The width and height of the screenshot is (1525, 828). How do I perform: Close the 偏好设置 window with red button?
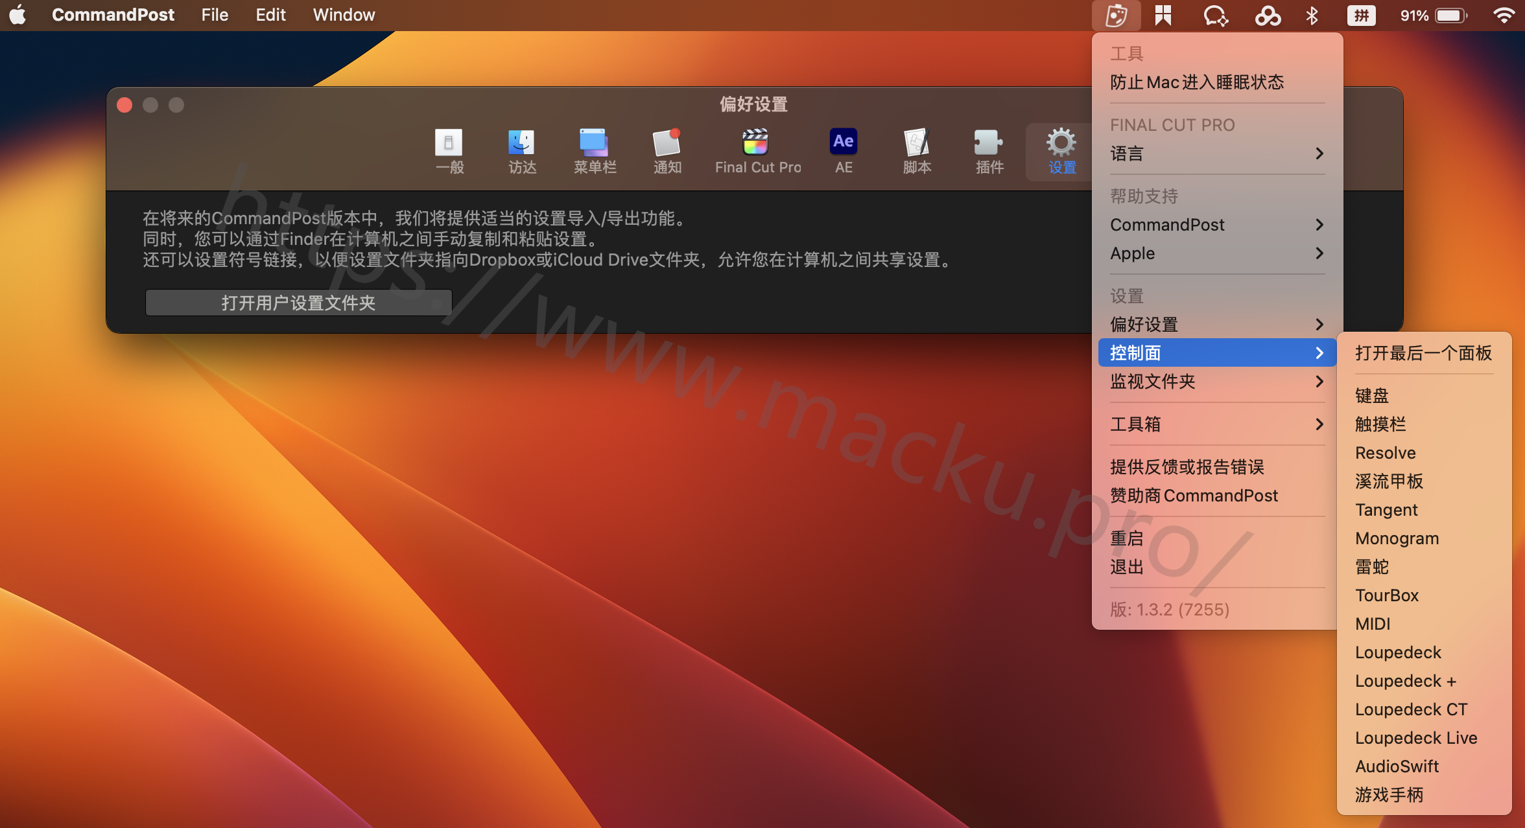point(124,105)
